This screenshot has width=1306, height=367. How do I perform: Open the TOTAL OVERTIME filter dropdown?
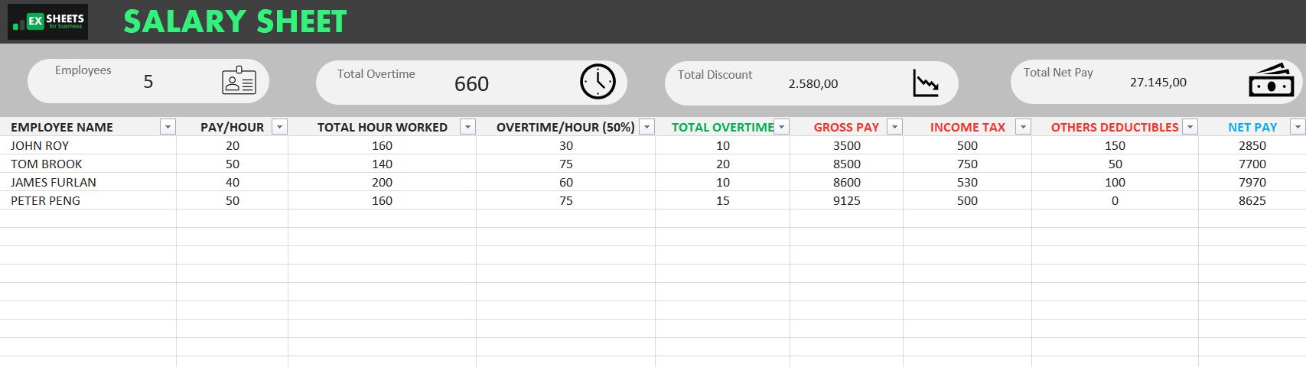coord(781,127)
